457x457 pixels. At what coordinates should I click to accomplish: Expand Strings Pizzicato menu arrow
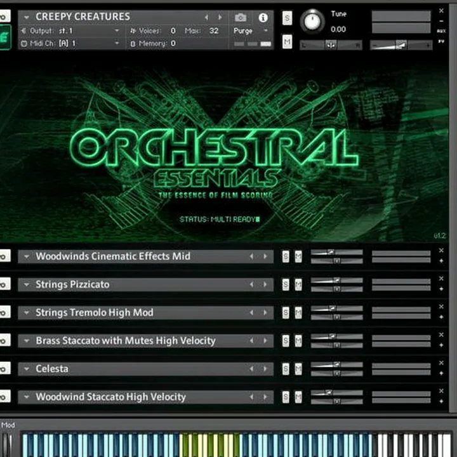coord(27,284)
